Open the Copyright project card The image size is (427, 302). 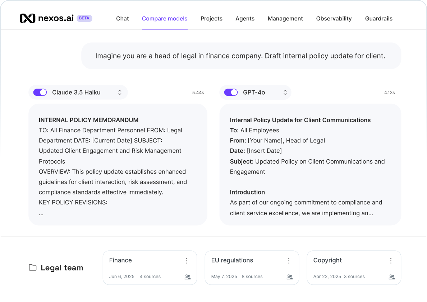tap(354, 268)
